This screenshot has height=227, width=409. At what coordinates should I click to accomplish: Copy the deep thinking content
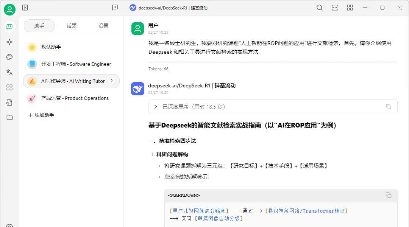389,107
